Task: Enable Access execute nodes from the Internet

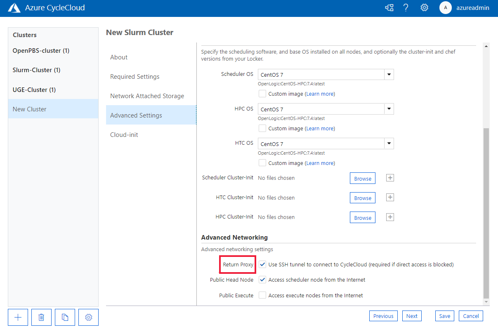Action: [x=262, y=295]
